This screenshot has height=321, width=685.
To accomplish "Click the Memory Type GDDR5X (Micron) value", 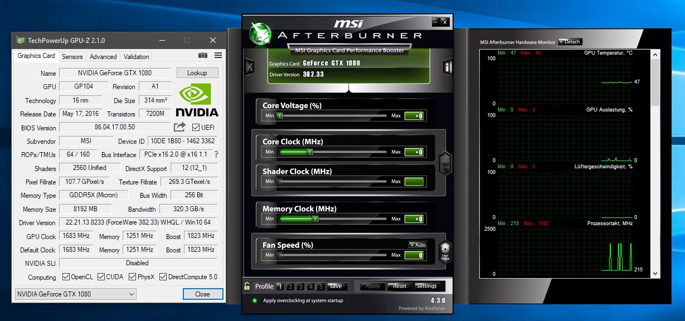I will pyautogui.click(x=94, y=195).
